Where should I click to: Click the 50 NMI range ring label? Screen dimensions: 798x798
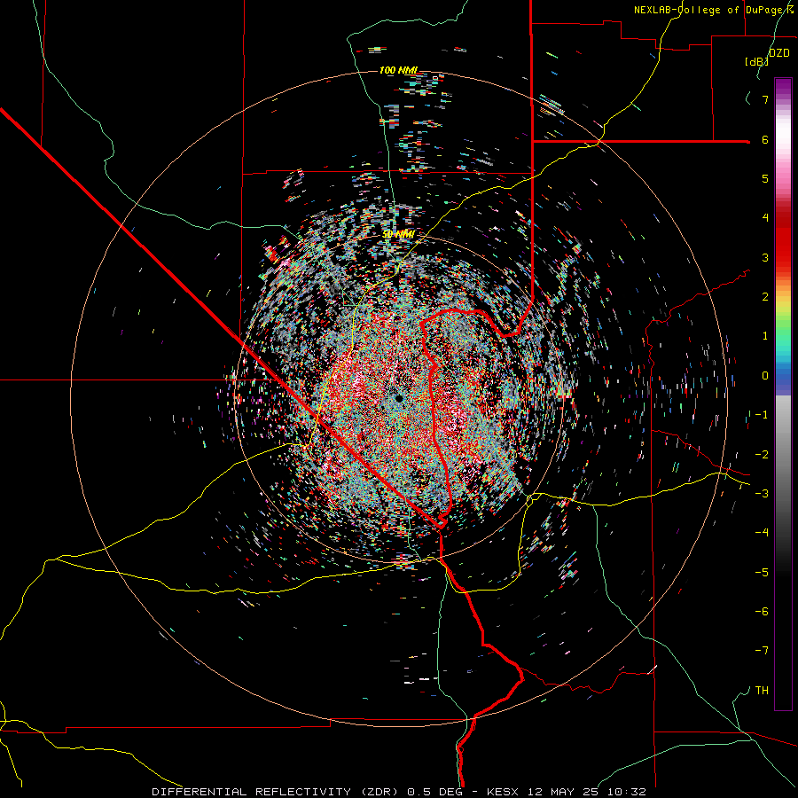(398, 234)
